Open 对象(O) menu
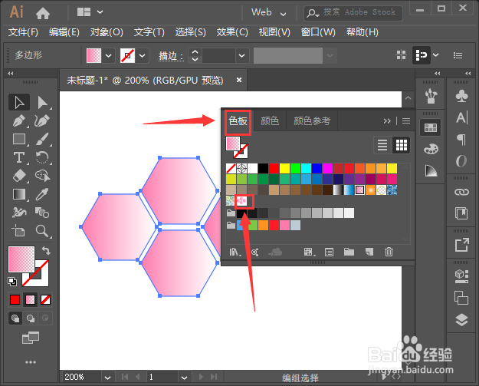 pos(107,32)
